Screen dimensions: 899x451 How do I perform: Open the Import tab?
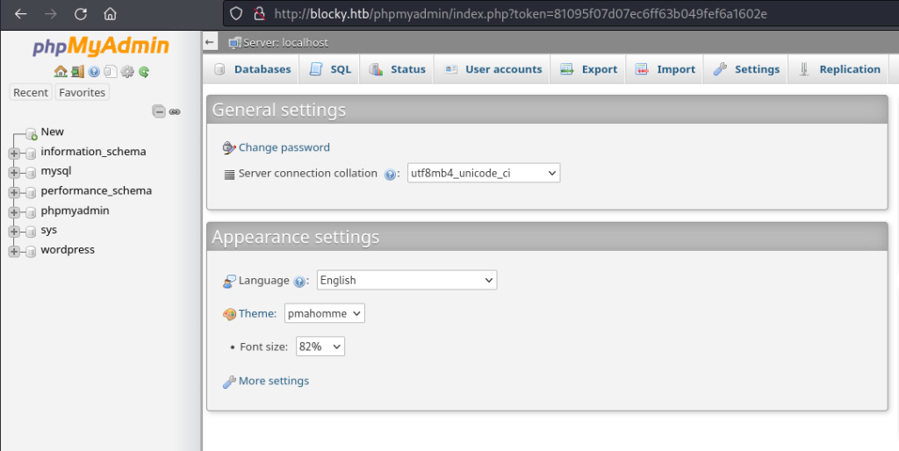(665, 69)
